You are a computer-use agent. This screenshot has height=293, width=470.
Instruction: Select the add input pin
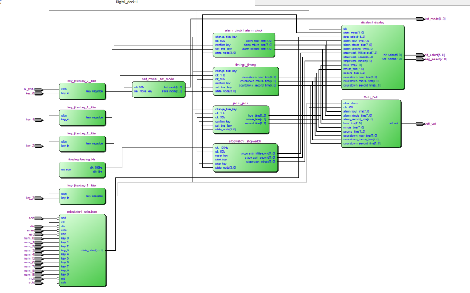pyautogui.click(x=39, y=218)
